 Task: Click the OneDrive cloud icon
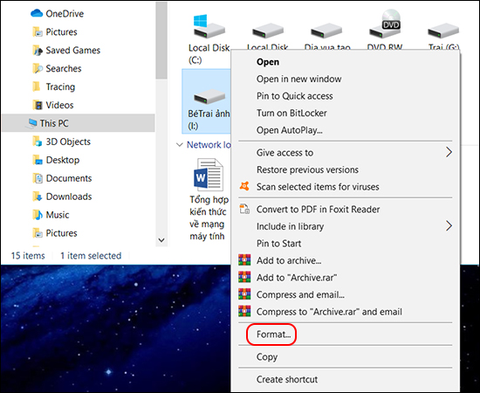point(37,13)
